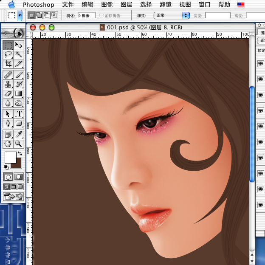Viewport: 265px width, 265px height.
Task: Select the Rounded Rectangle shape tool
Action: [18, 123]
